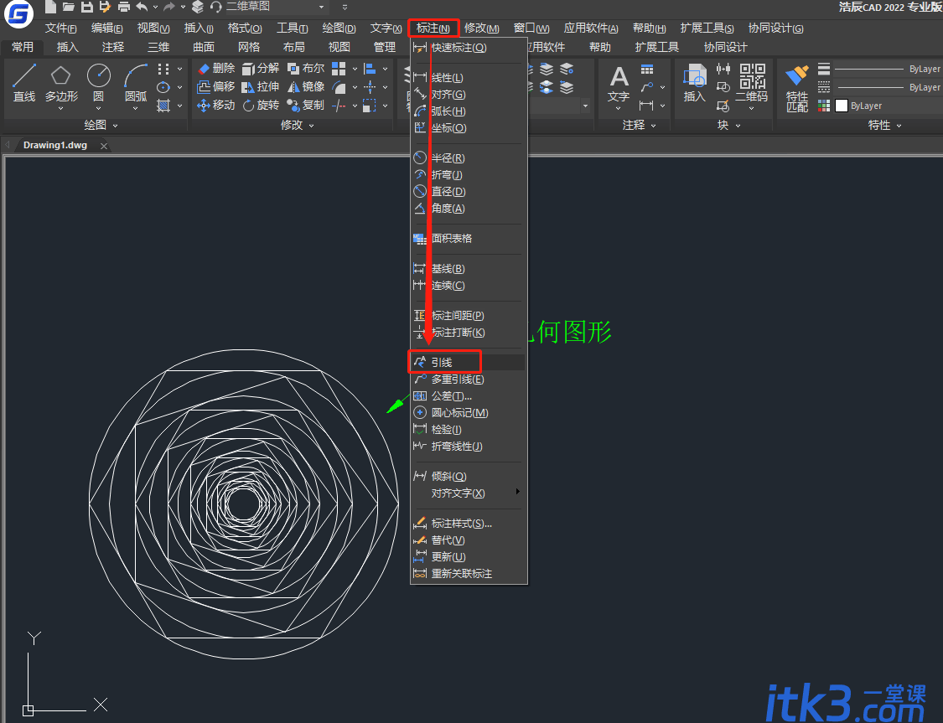Click the 文字 text tool icon
This screenshot has width=943, height=723.
click(x=619, y=77)
